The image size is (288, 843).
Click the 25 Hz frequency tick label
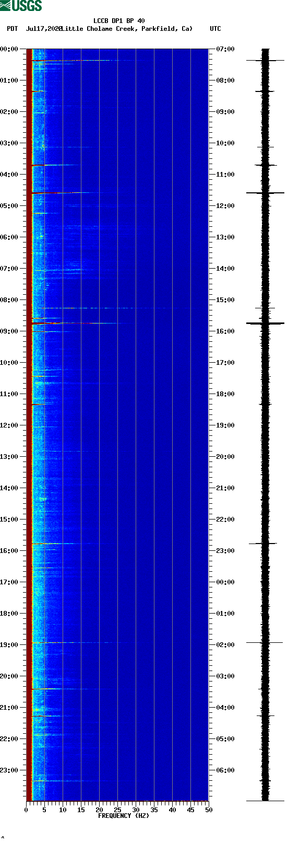(117, 810)
